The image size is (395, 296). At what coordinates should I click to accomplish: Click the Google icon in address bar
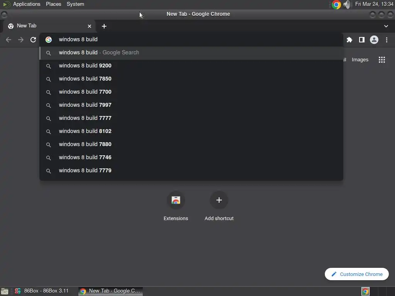pyautogui.click(x=49, y=40)
